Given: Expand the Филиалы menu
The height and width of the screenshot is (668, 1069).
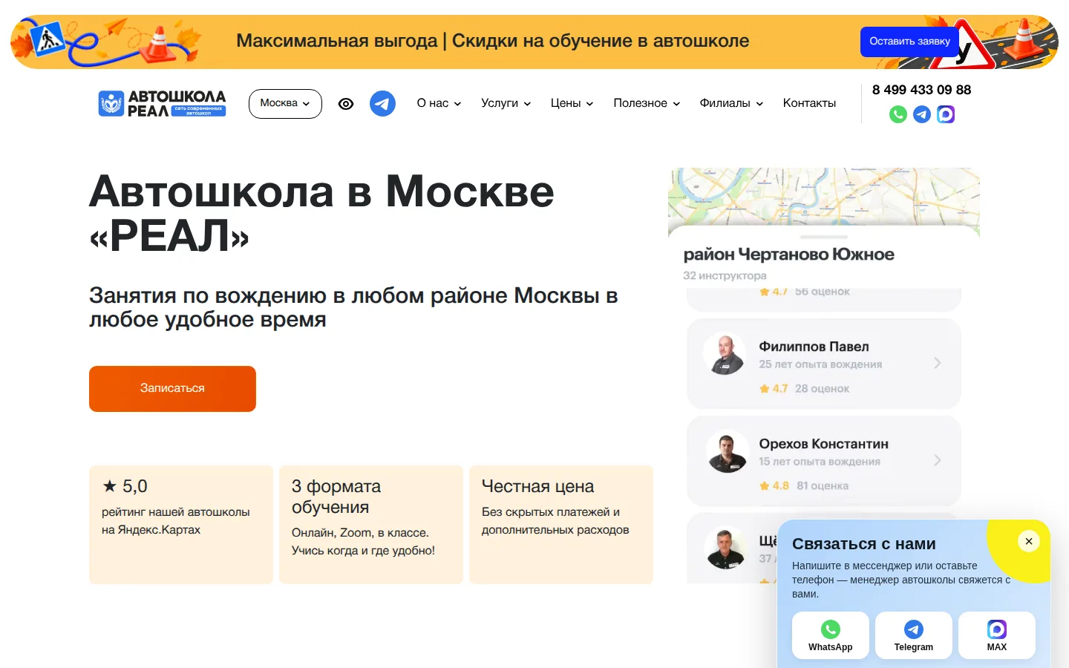Looking at the screenshot, I should point(731,103).
